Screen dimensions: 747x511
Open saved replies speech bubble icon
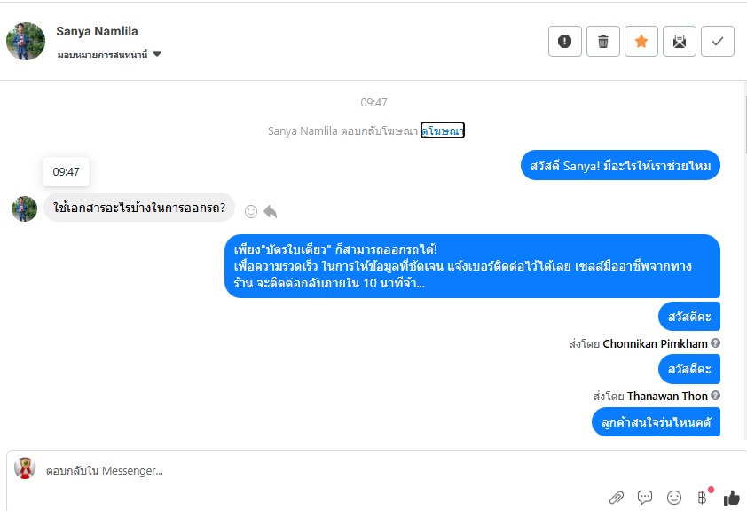[645, 498]
